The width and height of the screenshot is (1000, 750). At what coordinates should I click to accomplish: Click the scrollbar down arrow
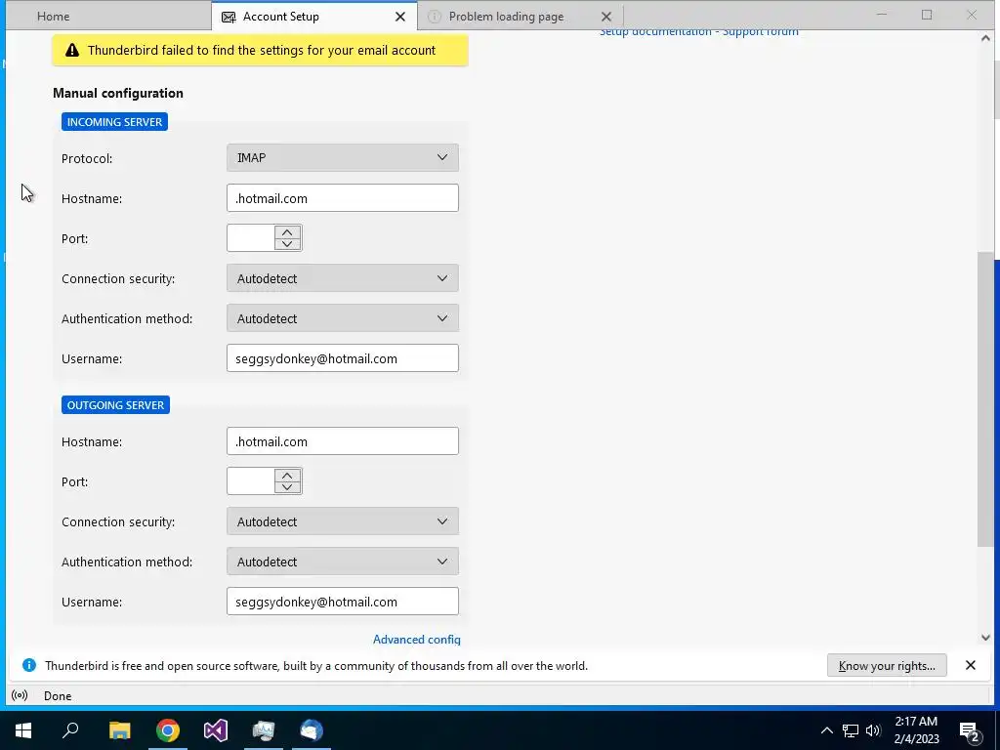coord(985,637)
